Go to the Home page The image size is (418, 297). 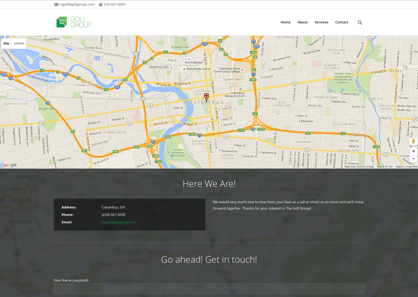click(x=285, y=22)
